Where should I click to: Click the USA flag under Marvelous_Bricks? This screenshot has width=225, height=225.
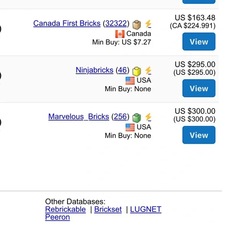point(130,127)
